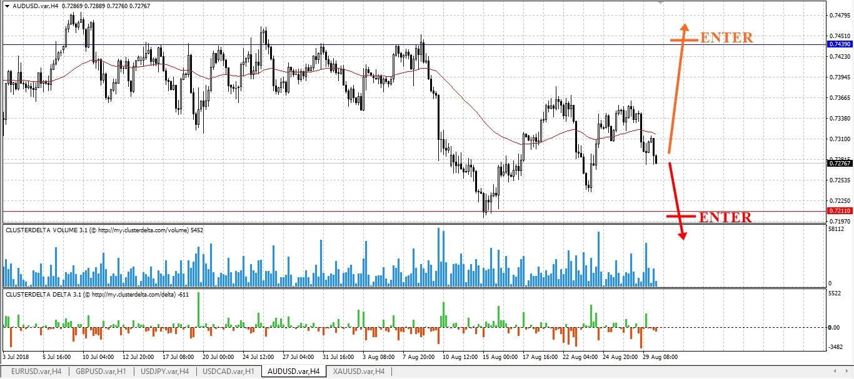
Task: Click the 0.72535 price scale value
Action: pos(839,180)
